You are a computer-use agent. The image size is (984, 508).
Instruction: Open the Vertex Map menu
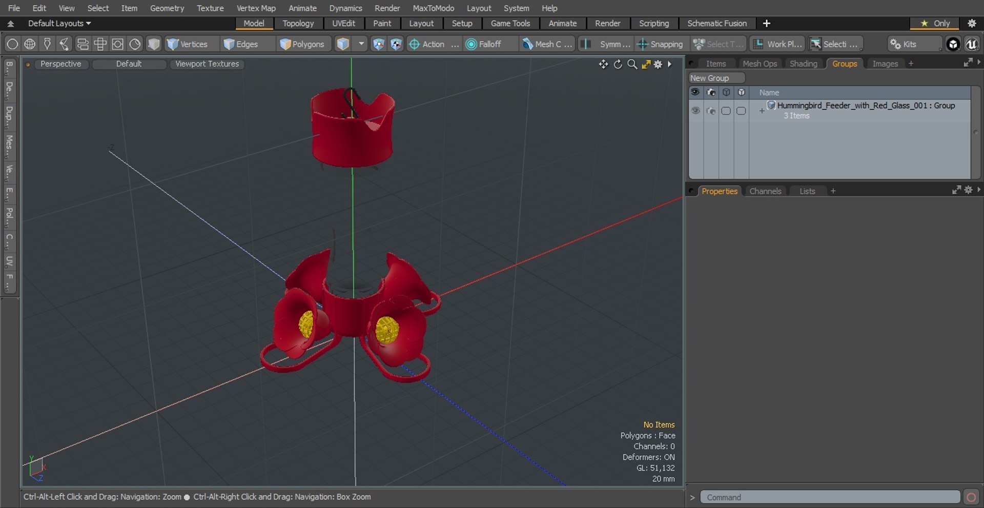tap(256, 8)
